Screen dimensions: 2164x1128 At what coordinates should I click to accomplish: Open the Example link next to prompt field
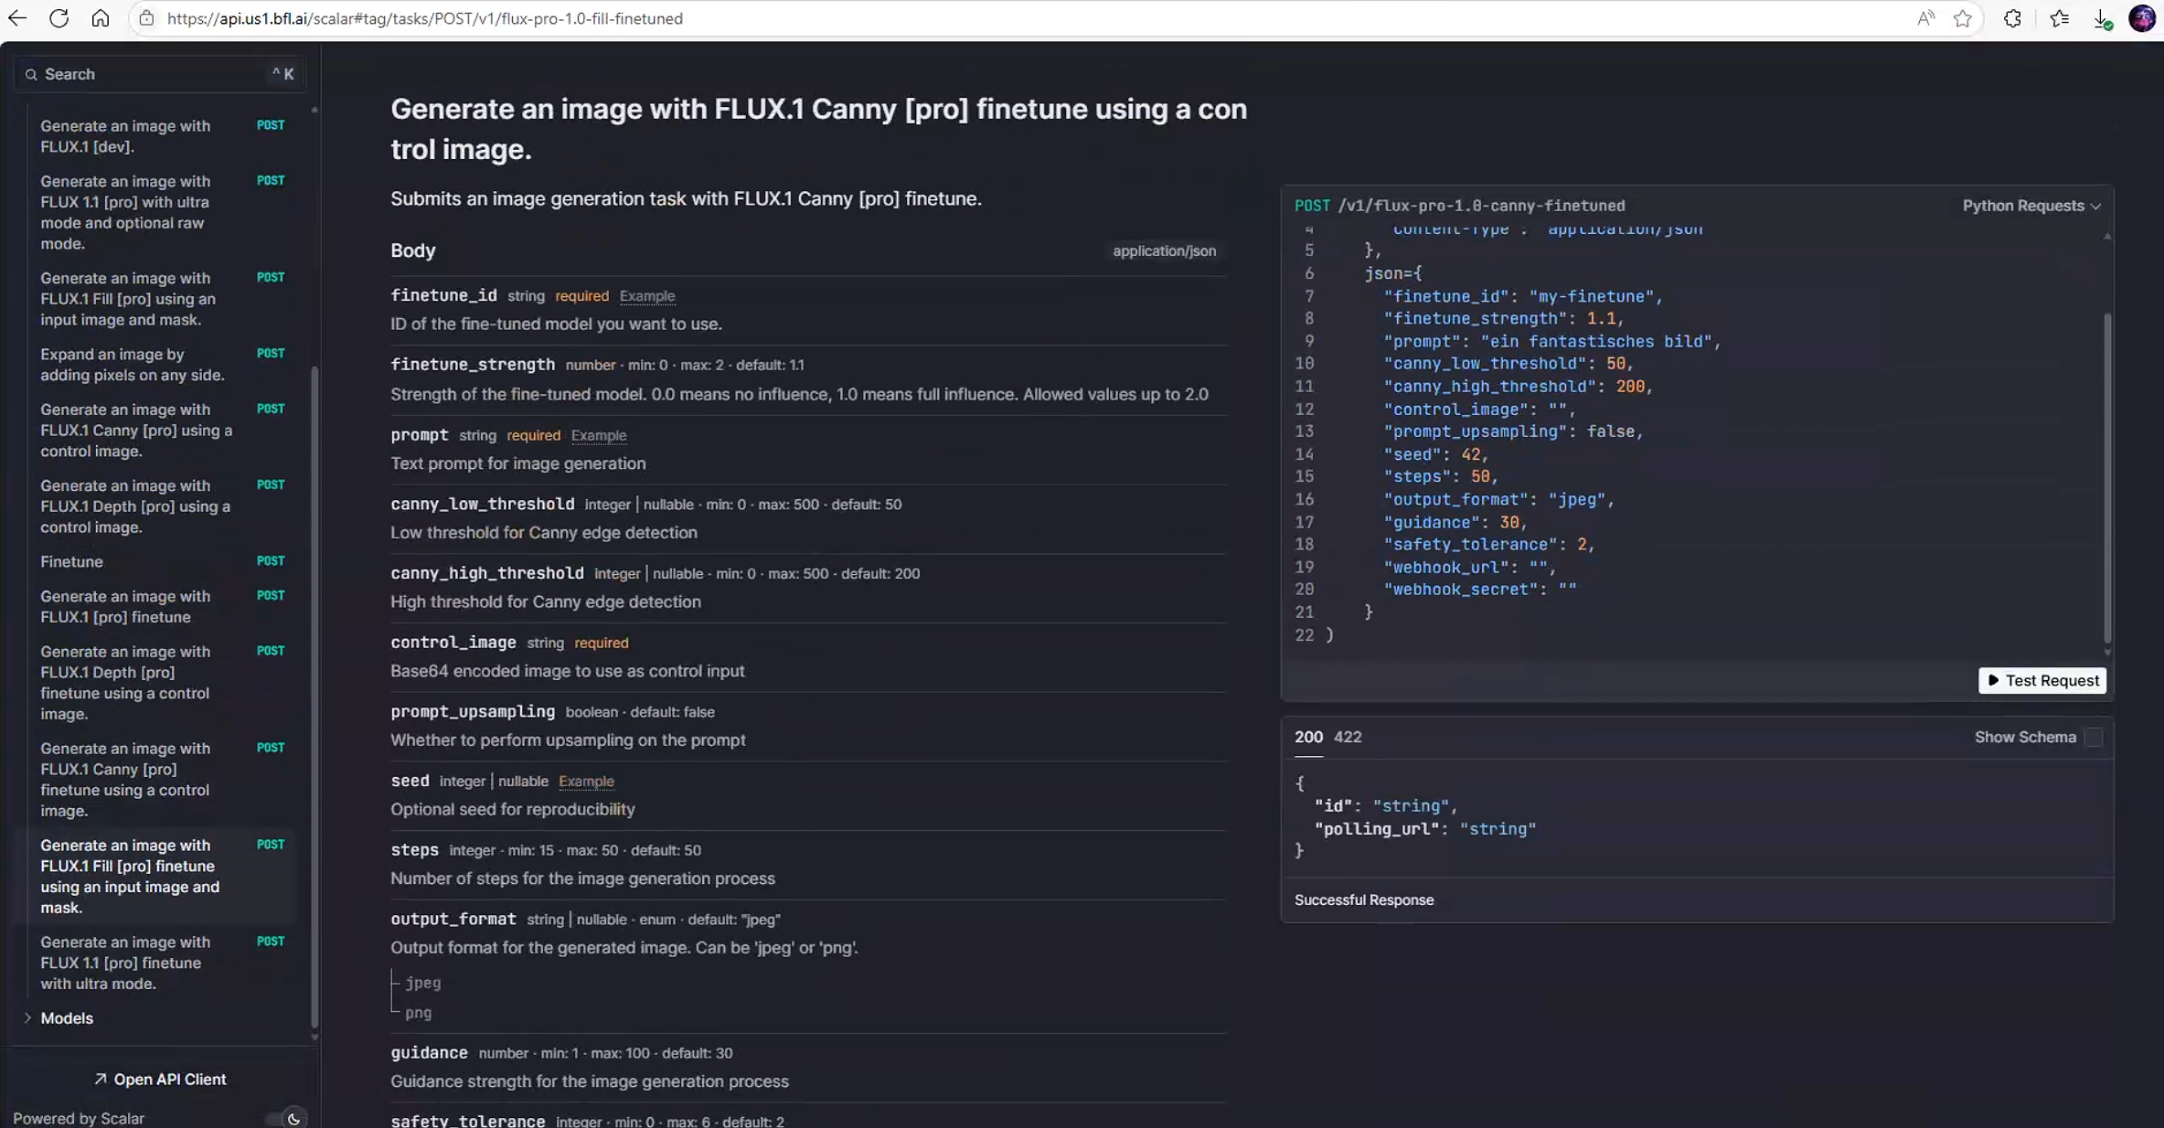point(598,436)
